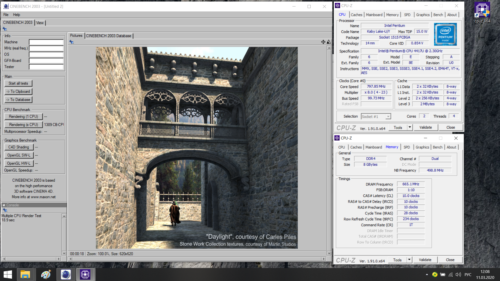Click Tools button in top CPU-Z
This screenshot has width=500, height=281.
click(x=398, y=127)
